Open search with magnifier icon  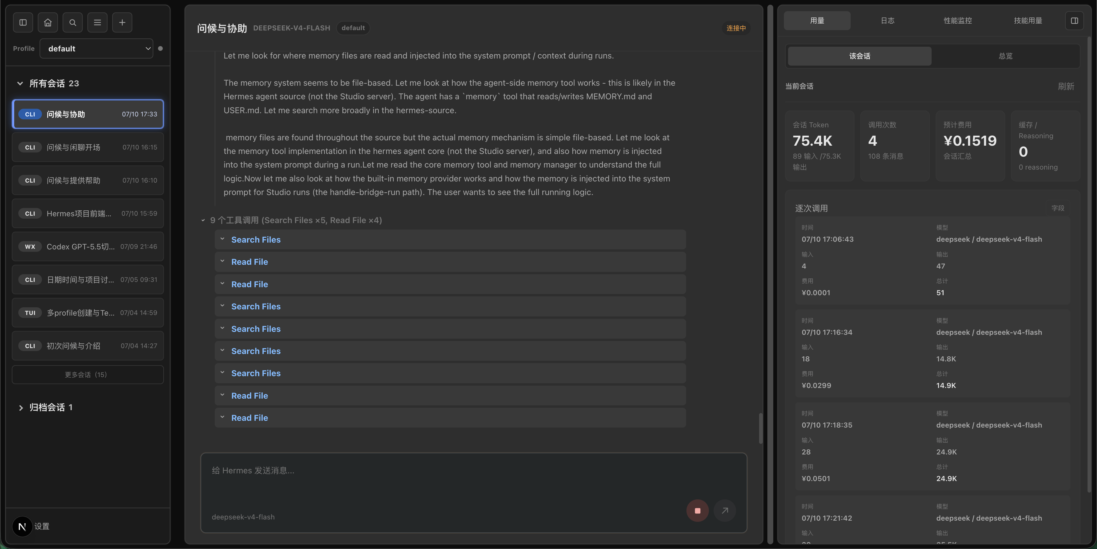coord(72,22)
